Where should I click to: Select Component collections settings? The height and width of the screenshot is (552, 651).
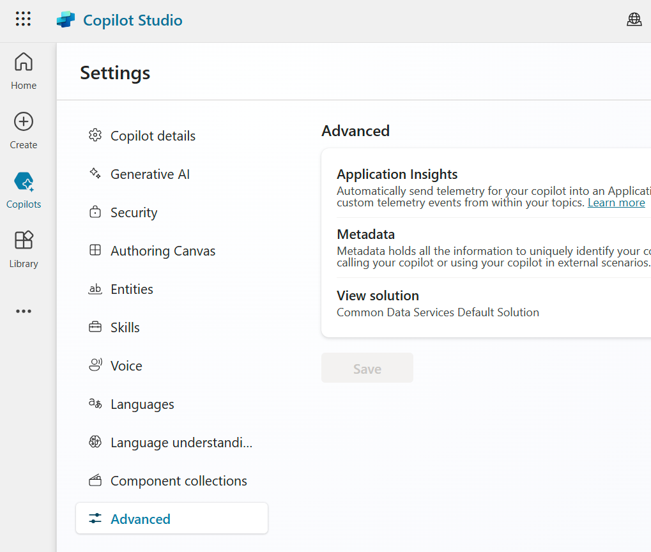(x=178, y=481)
